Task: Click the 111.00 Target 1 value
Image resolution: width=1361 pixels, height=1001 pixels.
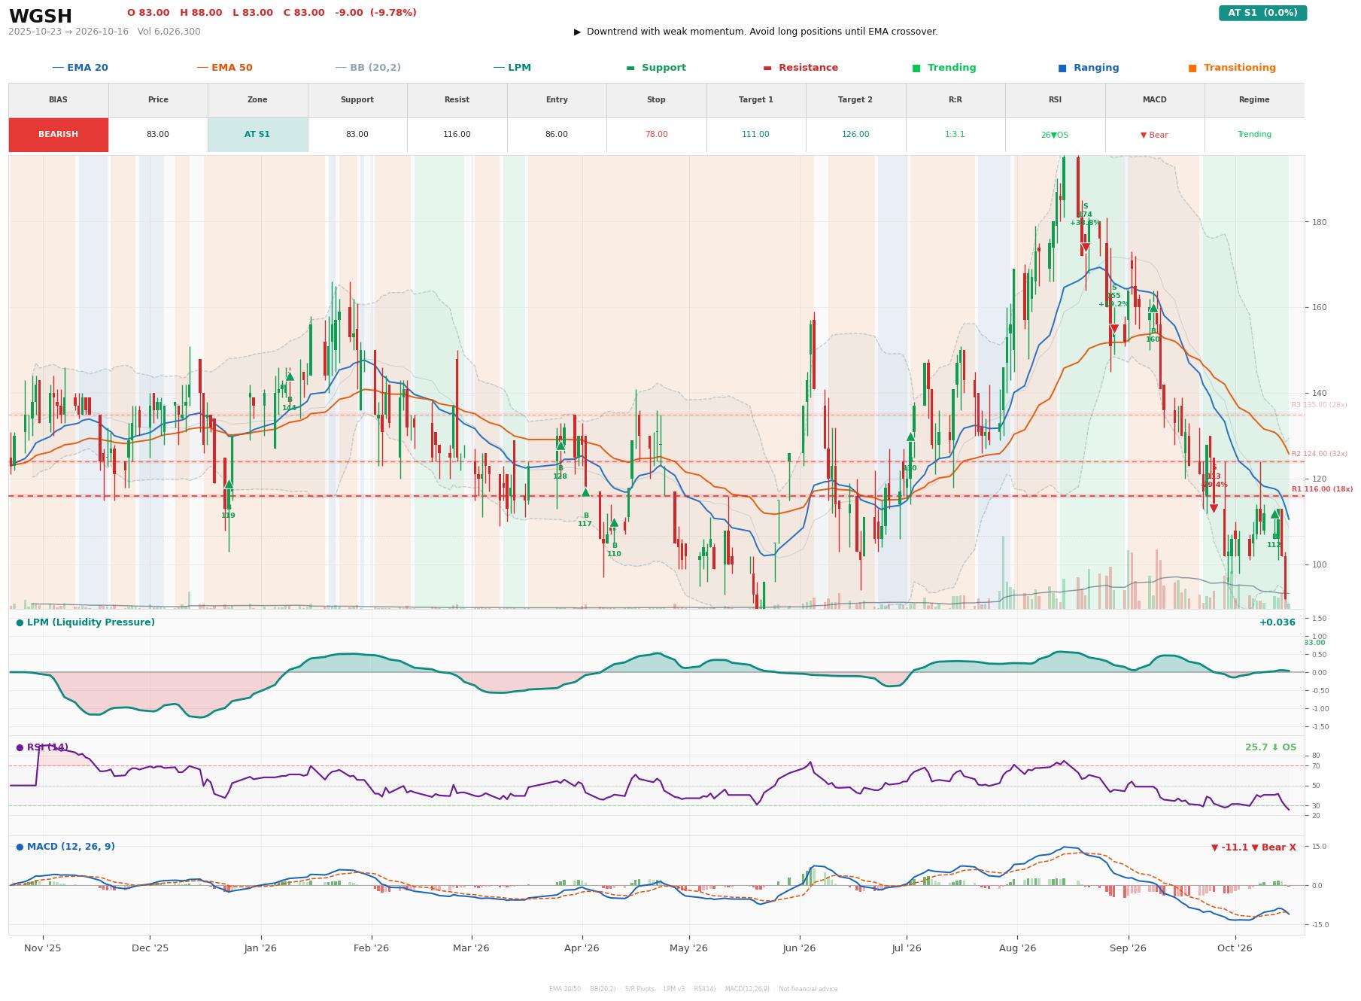Action: (x=756, y=135)
